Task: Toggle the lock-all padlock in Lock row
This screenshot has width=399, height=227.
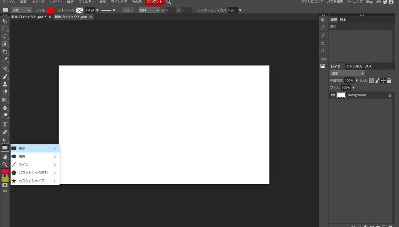Action: click(389, 80)
